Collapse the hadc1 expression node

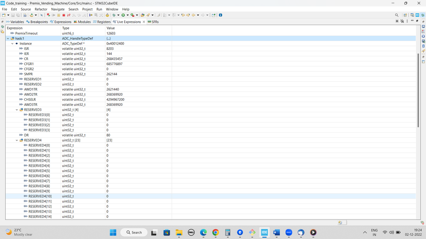8,38
